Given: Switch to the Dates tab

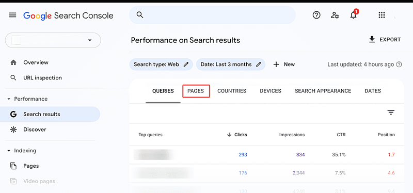Looking at the screenshot, I should coord(373,91).
